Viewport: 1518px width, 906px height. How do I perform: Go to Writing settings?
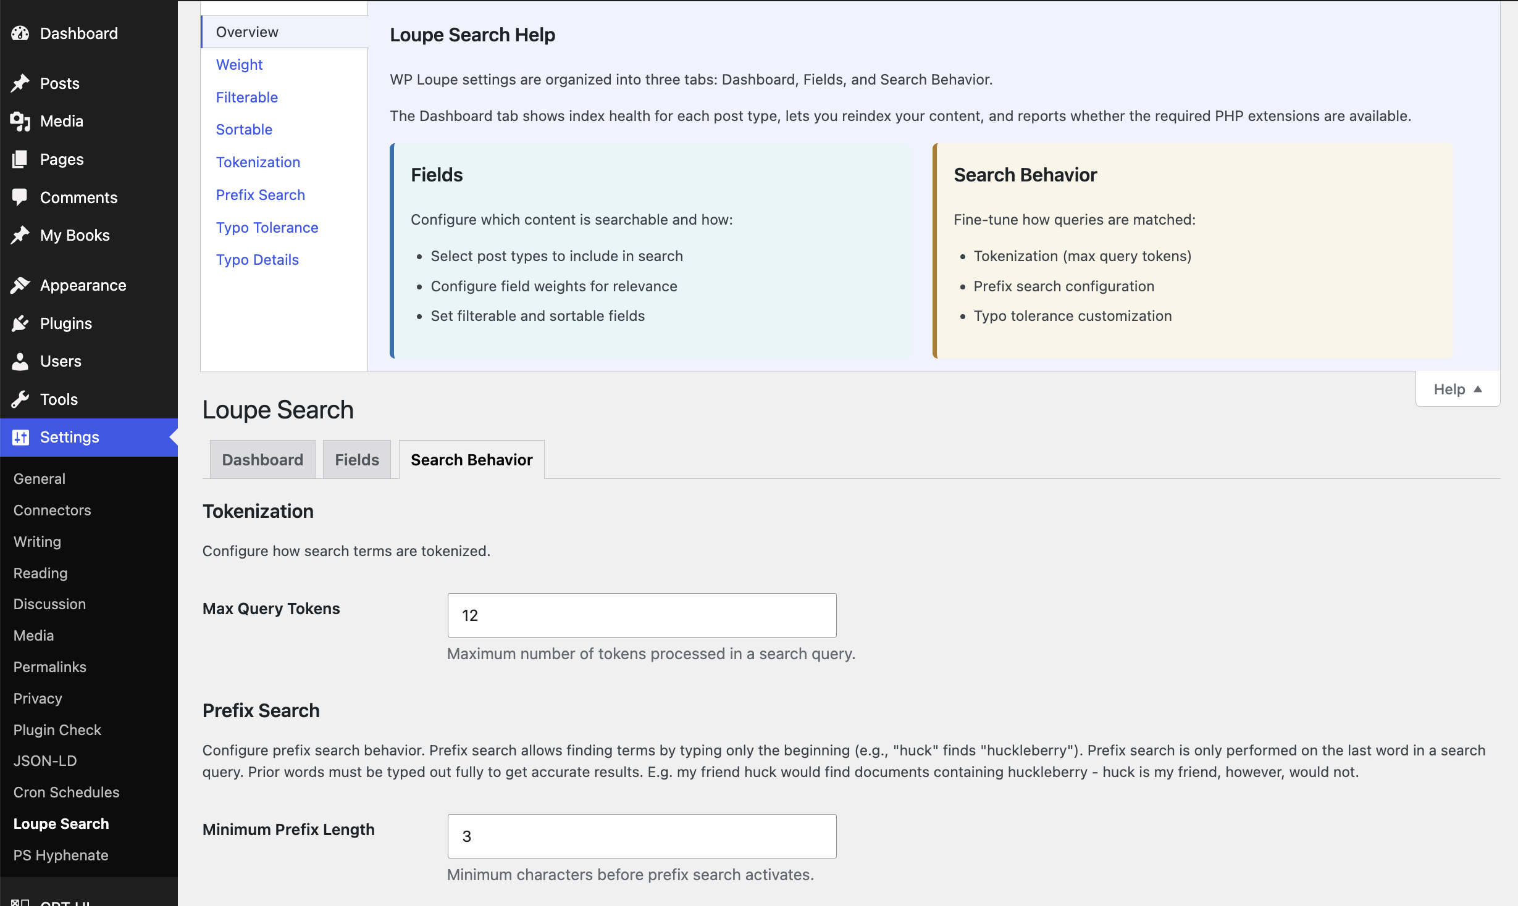(37, 542)
